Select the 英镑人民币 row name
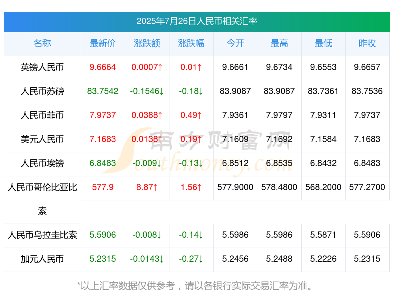This screenshot has width=394, height=298. point(42,67)
